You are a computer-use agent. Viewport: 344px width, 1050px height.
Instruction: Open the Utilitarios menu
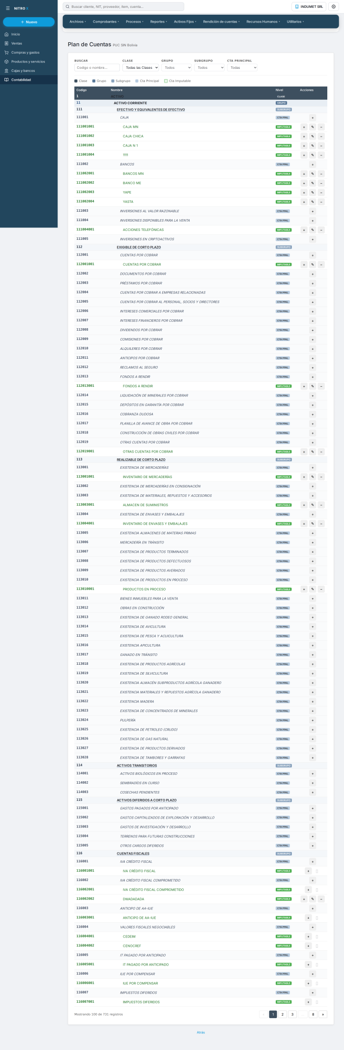pos(295,22)
